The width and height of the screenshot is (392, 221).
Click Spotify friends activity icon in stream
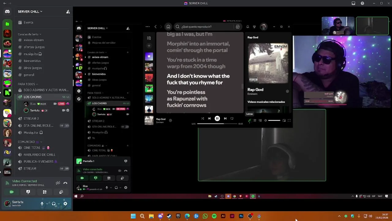coord(254,27)
